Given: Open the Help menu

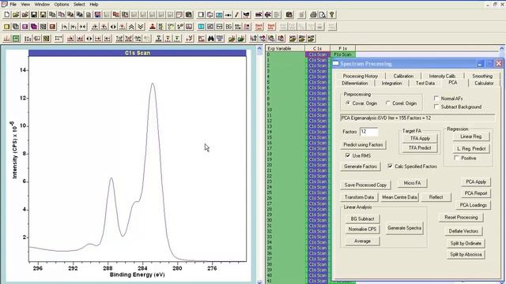Looking at the screenshot, I should pyautogui.click(x=94, y=4).
